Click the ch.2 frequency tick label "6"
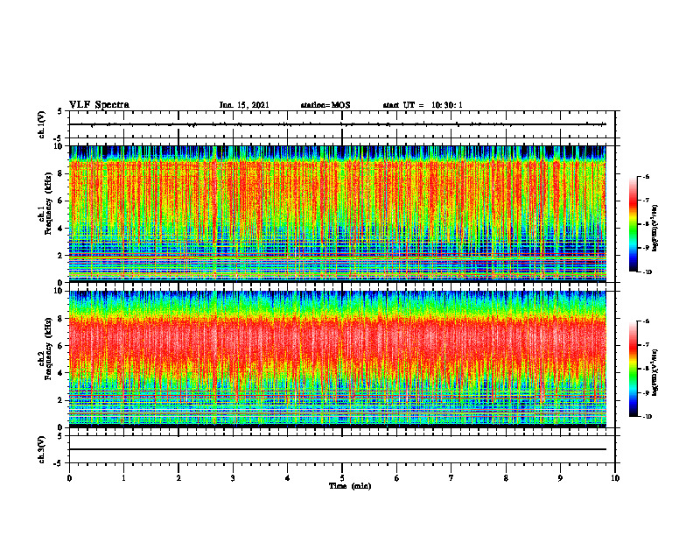 click(61, 346)
